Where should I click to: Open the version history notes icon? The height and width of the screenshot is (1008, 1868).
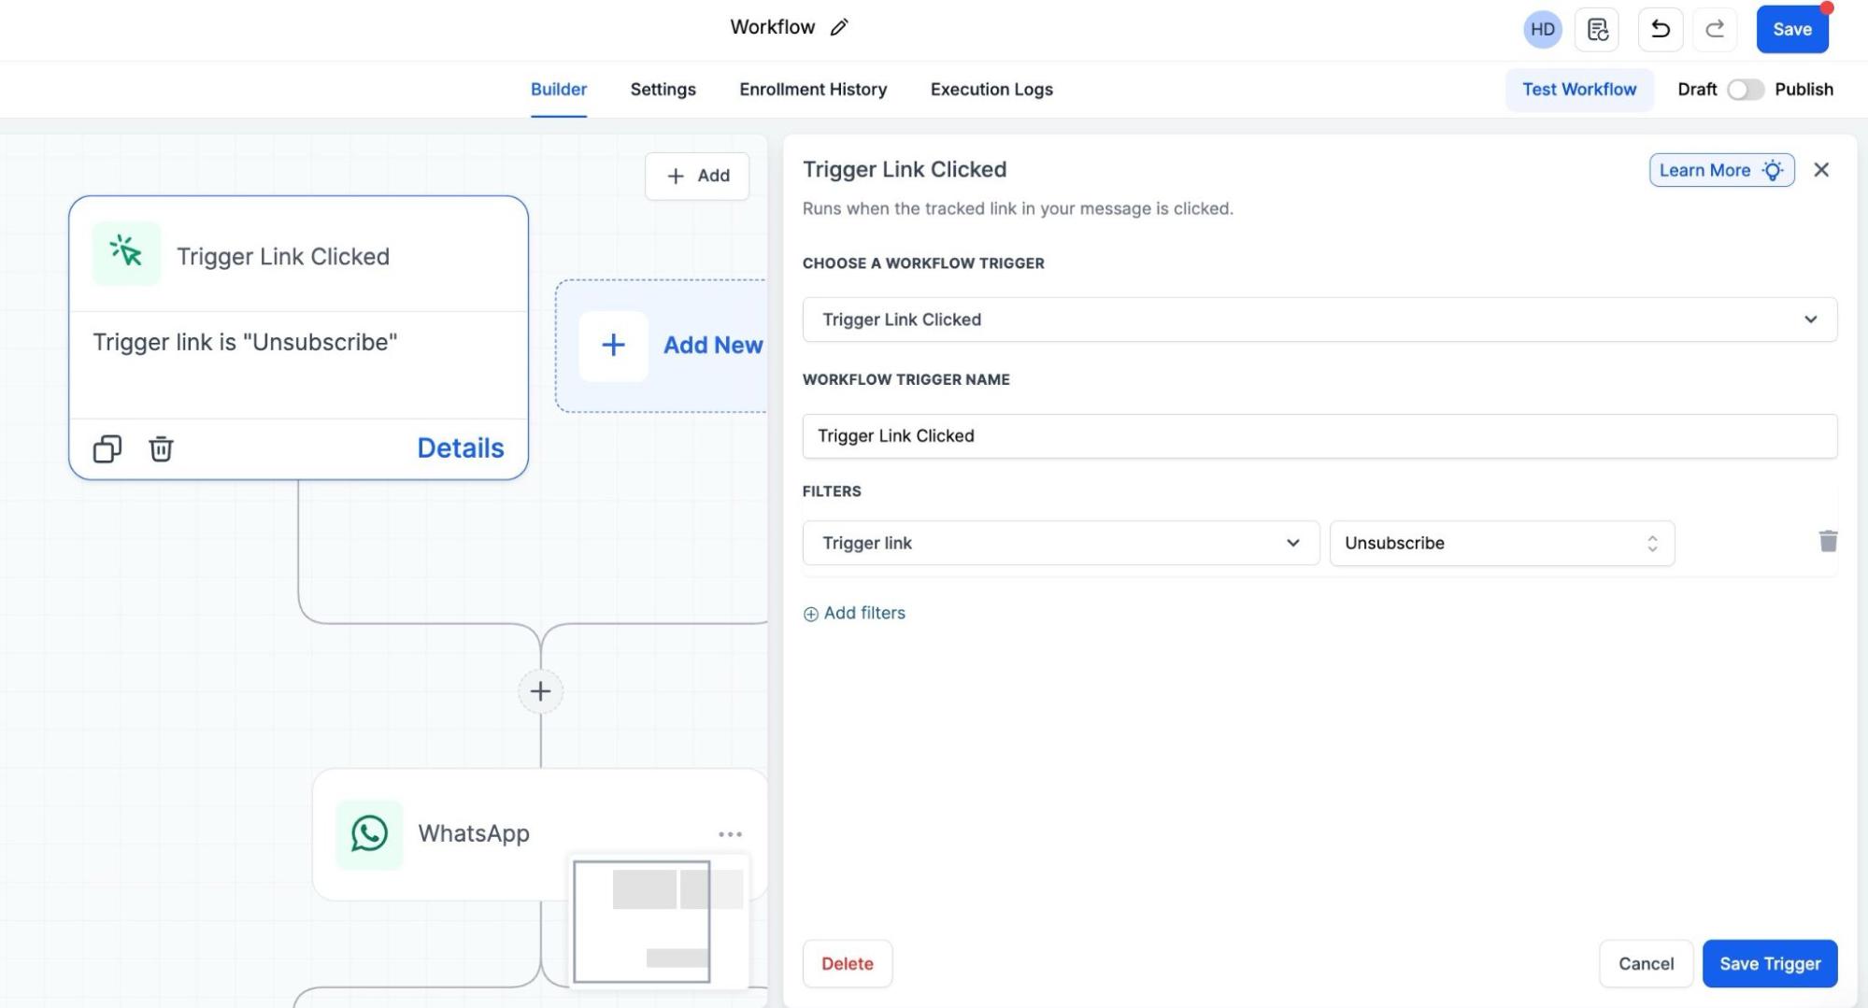coord(1597,29)
